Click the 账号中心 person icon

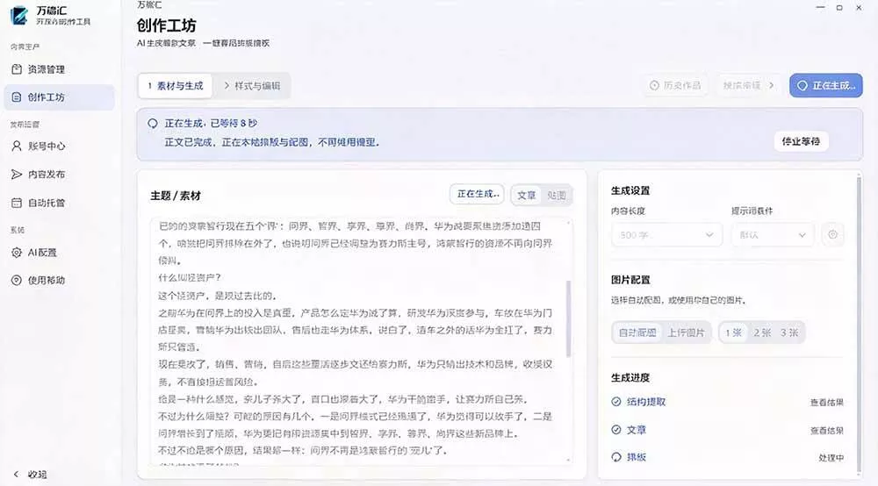pos(17,146)
